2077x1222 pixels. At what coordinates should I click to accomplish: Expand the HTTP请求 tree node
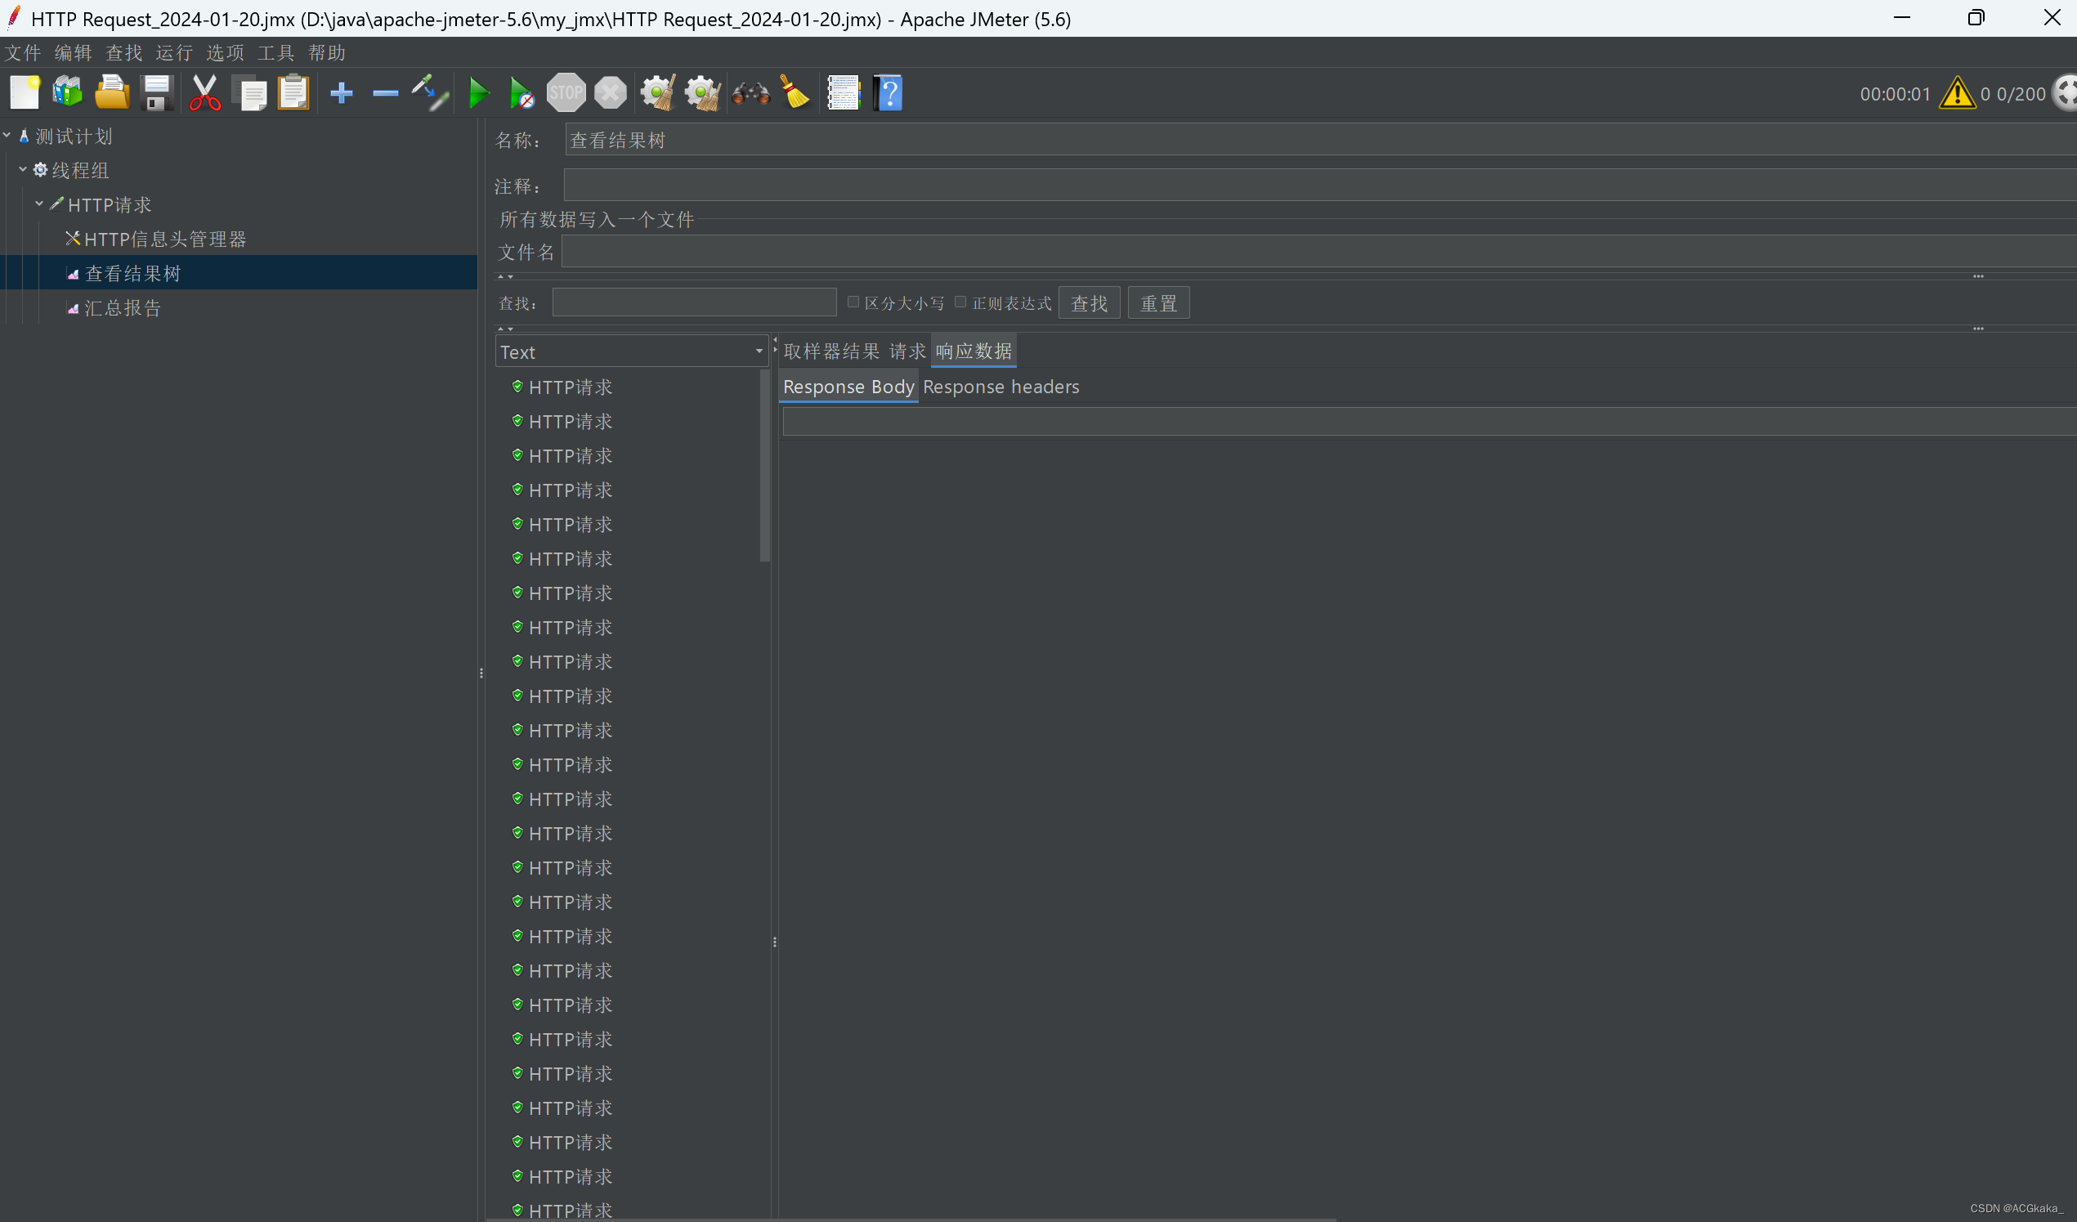click(41, 204)
